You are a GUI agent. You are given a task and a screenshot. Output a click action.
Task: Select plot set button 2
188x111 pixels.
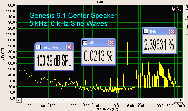187,18
